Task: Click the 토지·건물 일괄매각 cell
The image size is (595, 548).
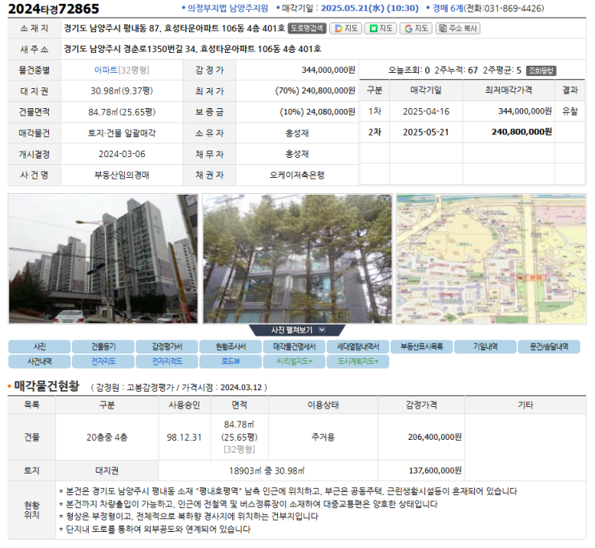Action: [122, 133]
